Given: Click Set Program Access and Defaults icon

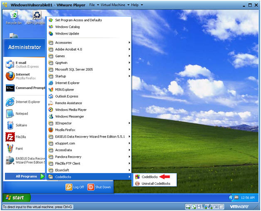Looking at the screenshot, I should [51, 20].
